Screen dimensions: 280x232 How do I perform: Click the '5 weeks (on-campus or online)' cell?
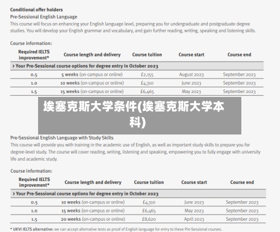(x=92, y=75)
